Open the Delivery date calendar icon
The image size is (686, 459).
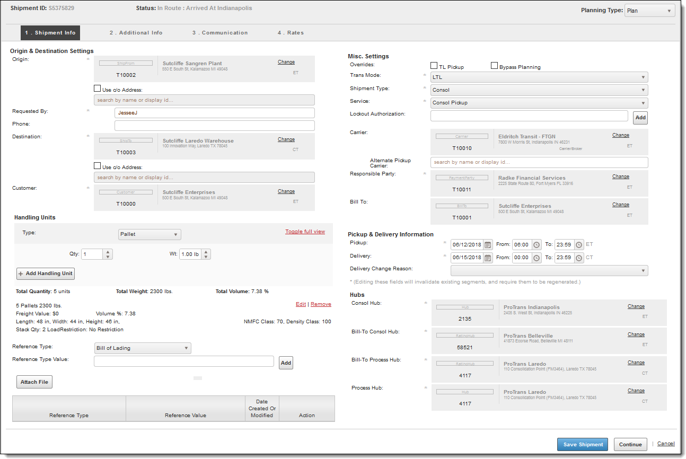[488, 258]
